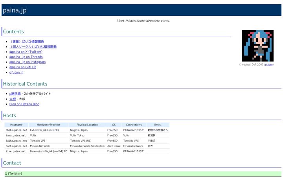Screen dimensions: 283x177
Task: Click the 新潟駅 remark
Action: pos(151,135)
